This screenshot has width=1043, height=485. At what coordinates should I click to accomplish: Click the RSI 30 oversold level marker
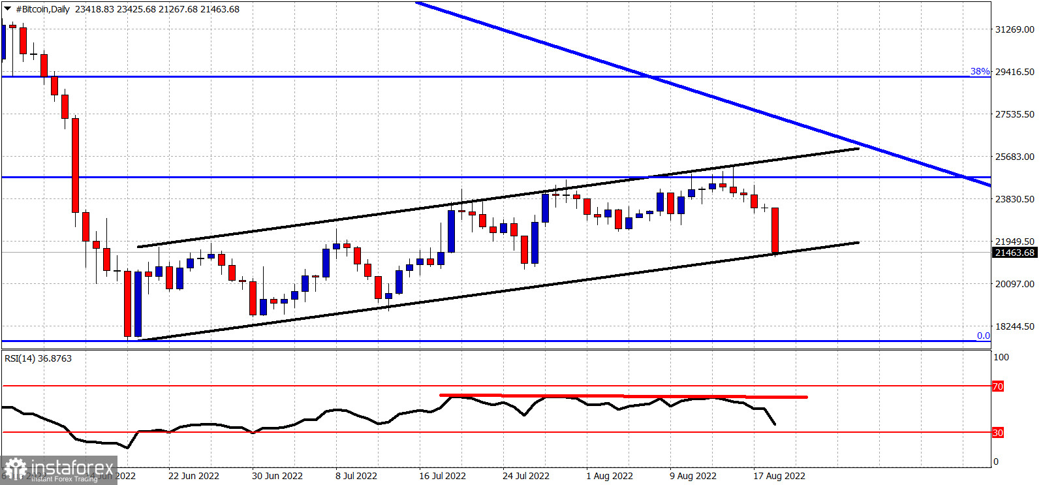[997, 433]
